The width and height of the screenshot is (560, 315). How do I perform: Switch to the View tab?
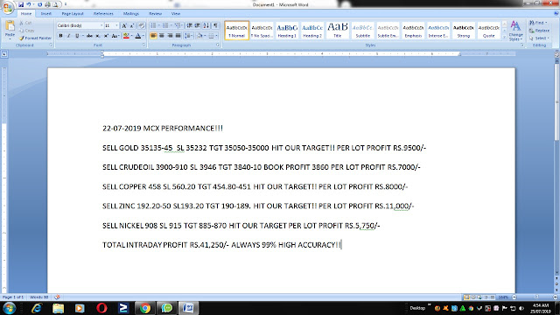point(176,14)
